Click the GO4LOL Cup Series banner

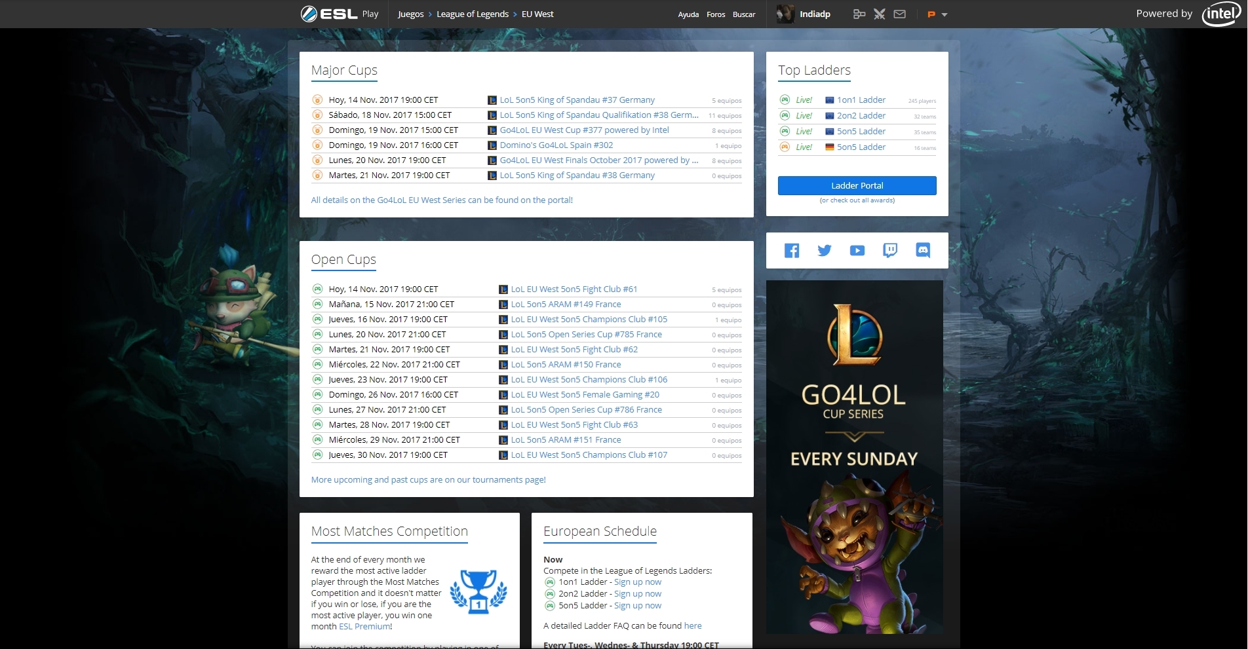tap(854, 457)
